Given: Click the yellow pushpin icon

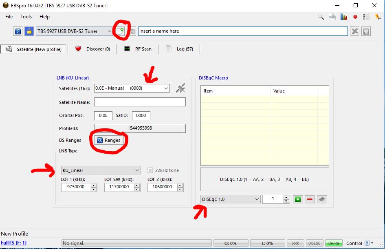Looking at the screenshot, I should point(378,17).
